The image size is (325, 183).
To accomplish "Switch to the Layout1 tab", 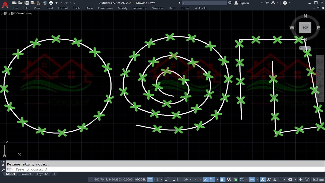I will click(26, 174).
